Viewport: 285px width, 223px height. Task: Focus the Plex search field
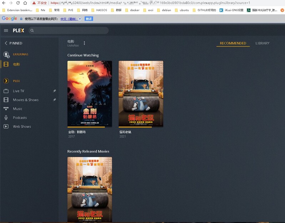(69, 31)
